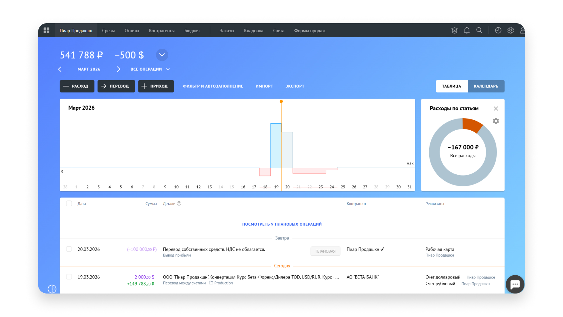Screen dimensions: 563x317
Task: Open the apps grid menu icon
Action: 46,30
